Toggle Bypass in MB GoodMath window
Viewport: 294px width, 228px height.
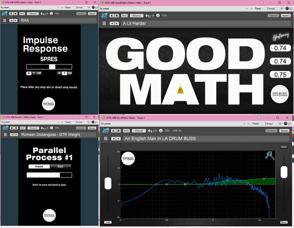click(x=286, y=16)
